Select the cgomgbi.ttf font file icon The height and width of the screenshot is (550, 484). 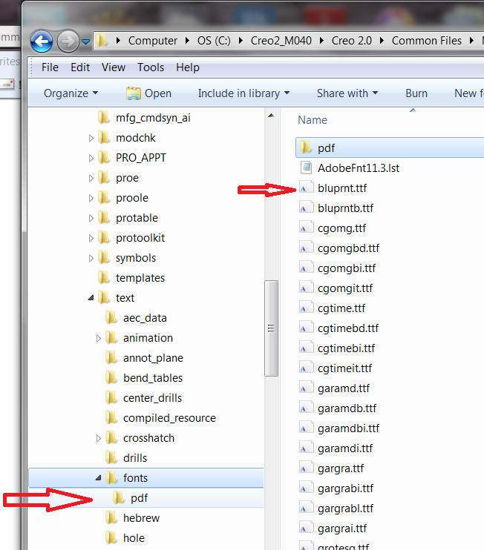(x=306, y=268)
